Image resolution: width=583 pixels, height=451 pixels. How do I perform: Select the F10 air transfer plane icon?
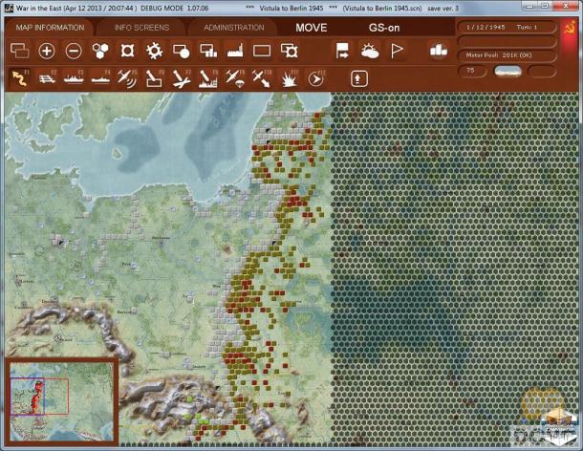tap(262, 78)
